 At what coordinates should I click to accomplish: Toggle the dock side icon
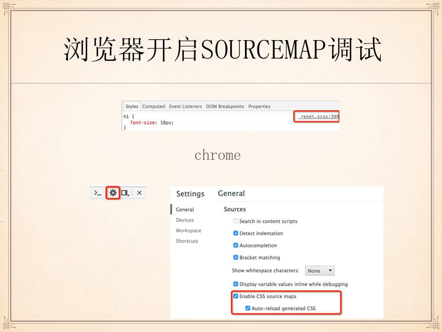point(125,193)
